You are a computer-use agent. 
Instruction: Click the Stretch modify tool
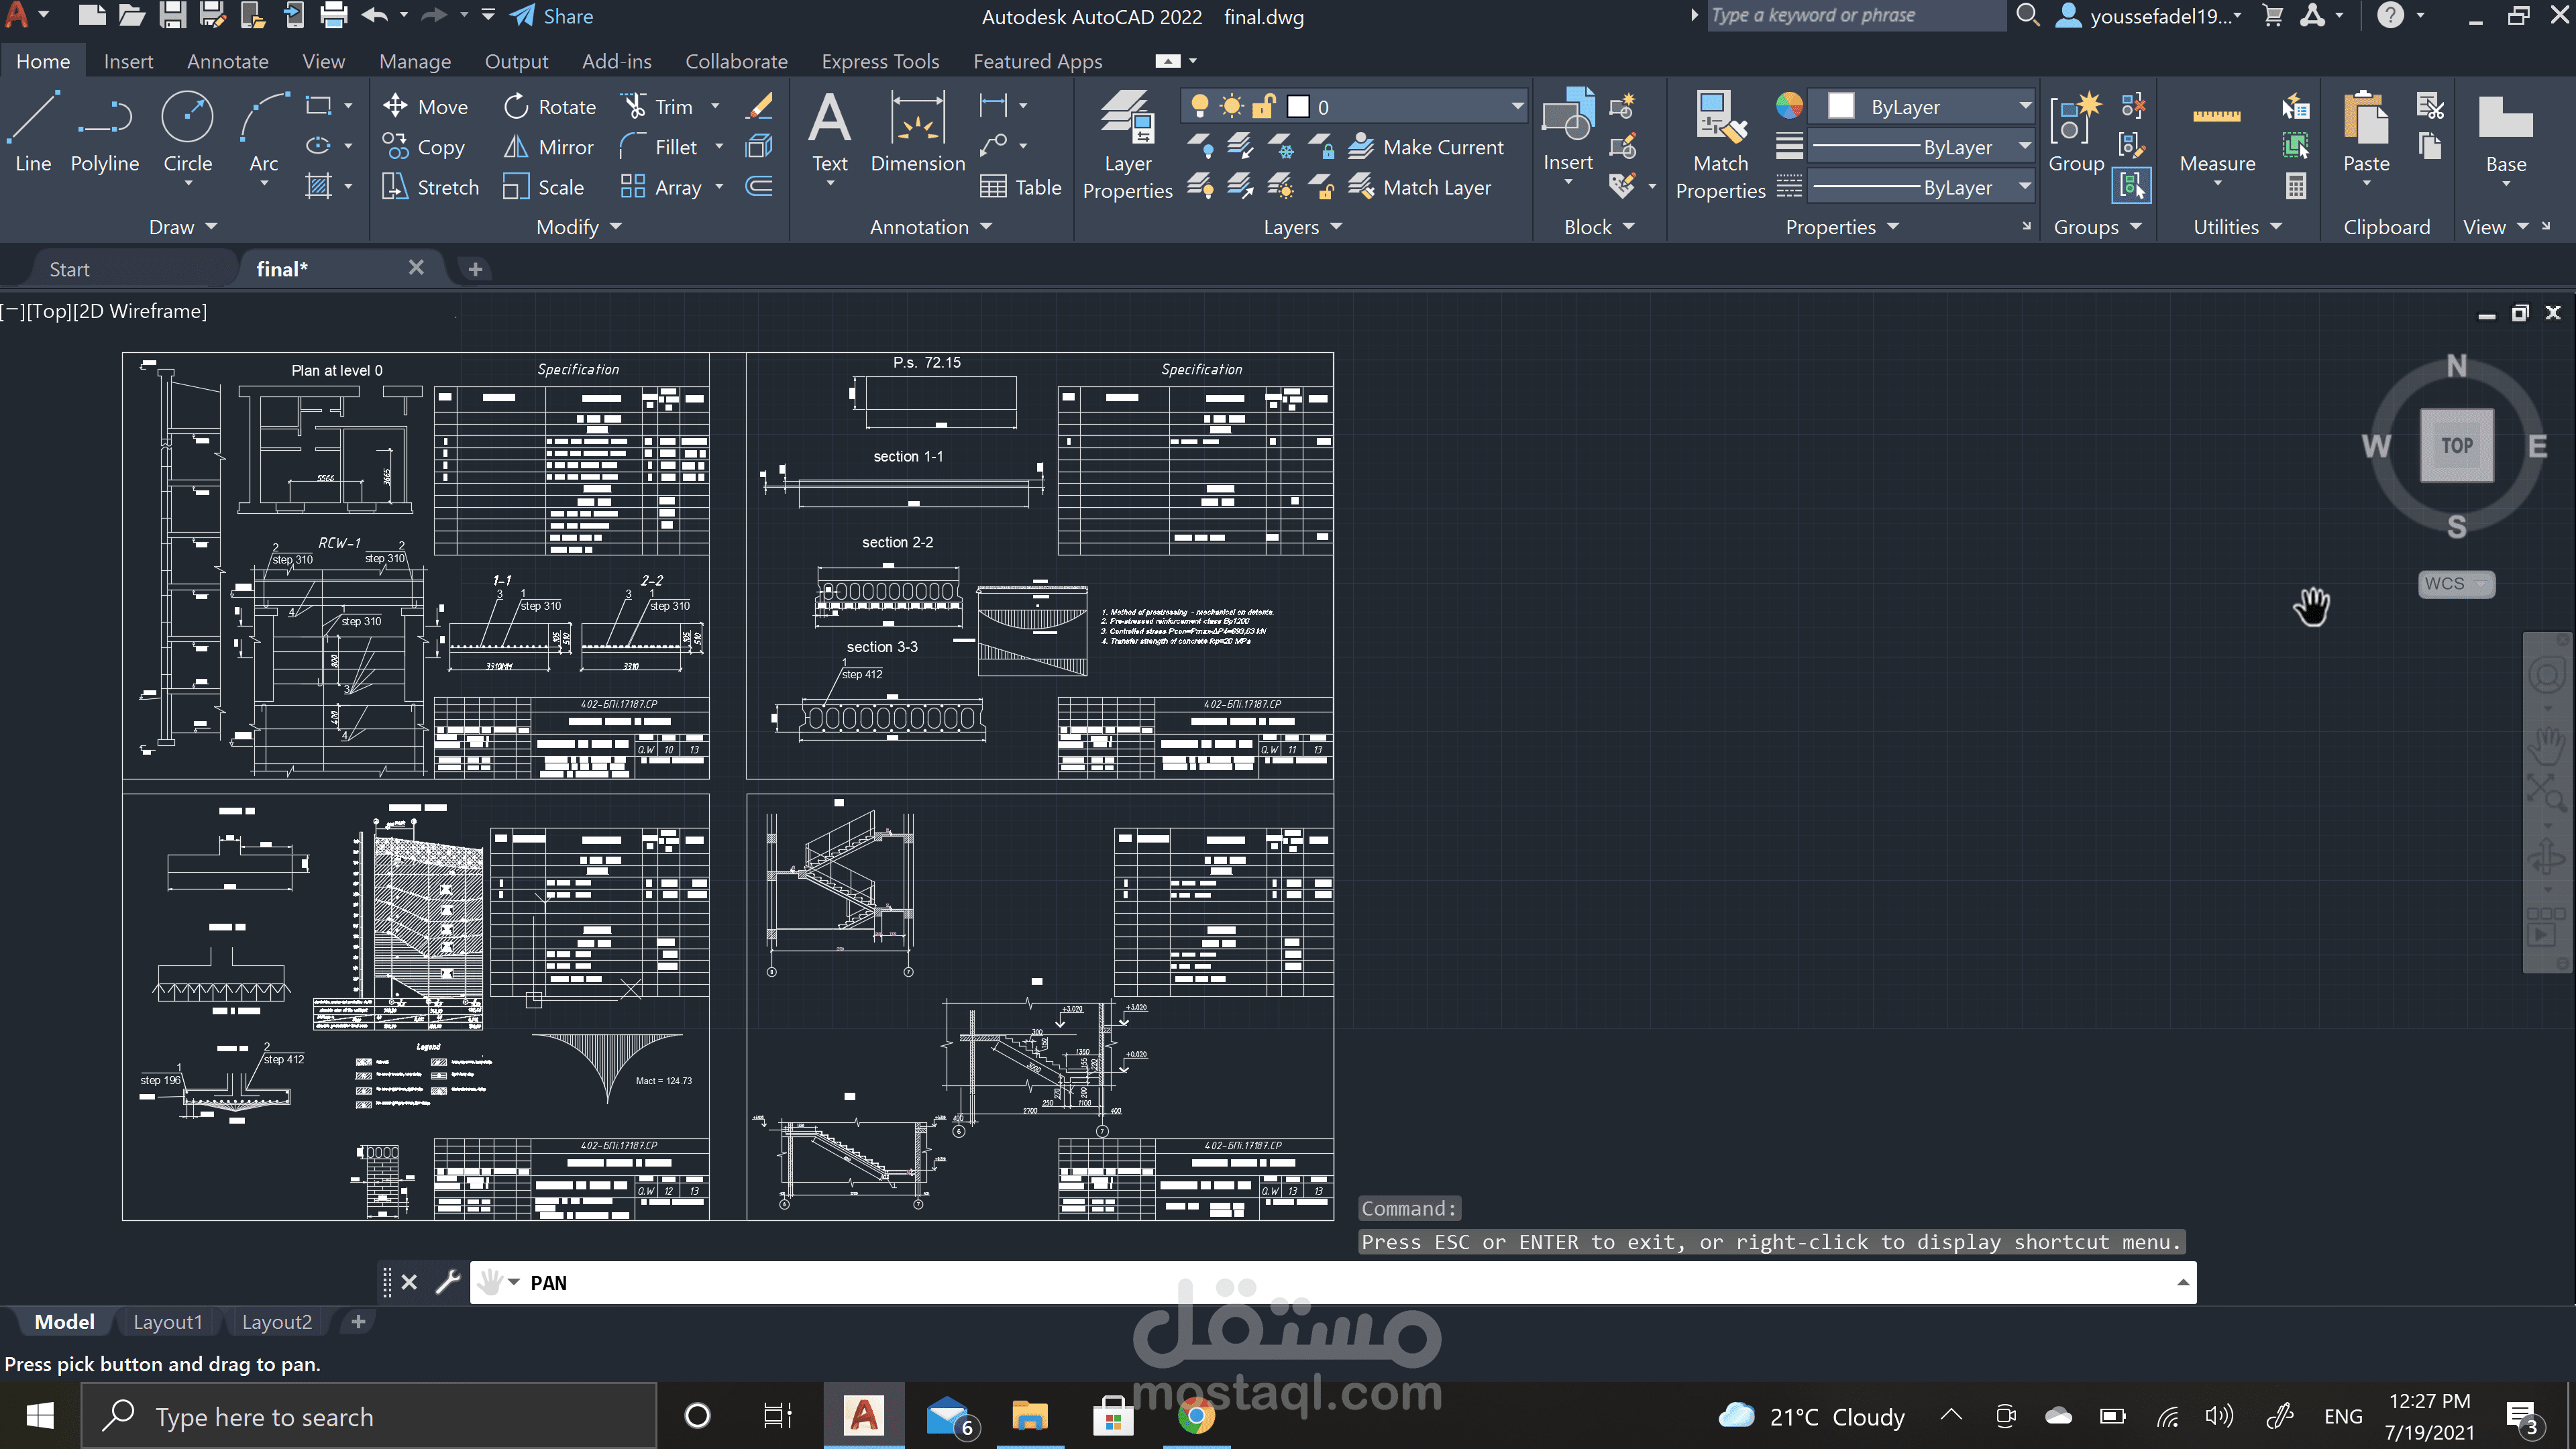pos(395,187)
